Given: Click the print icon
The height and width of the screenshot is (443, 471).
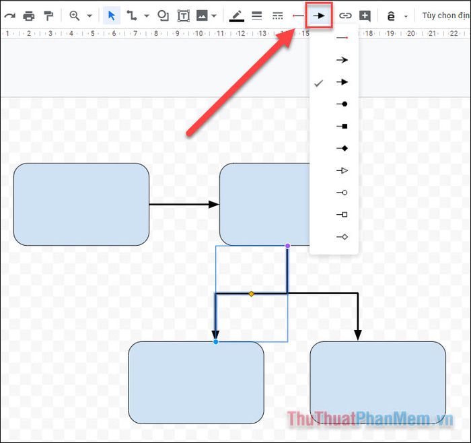Looking at the screenshot, I should pyautogui.click(x=29, y=15).
